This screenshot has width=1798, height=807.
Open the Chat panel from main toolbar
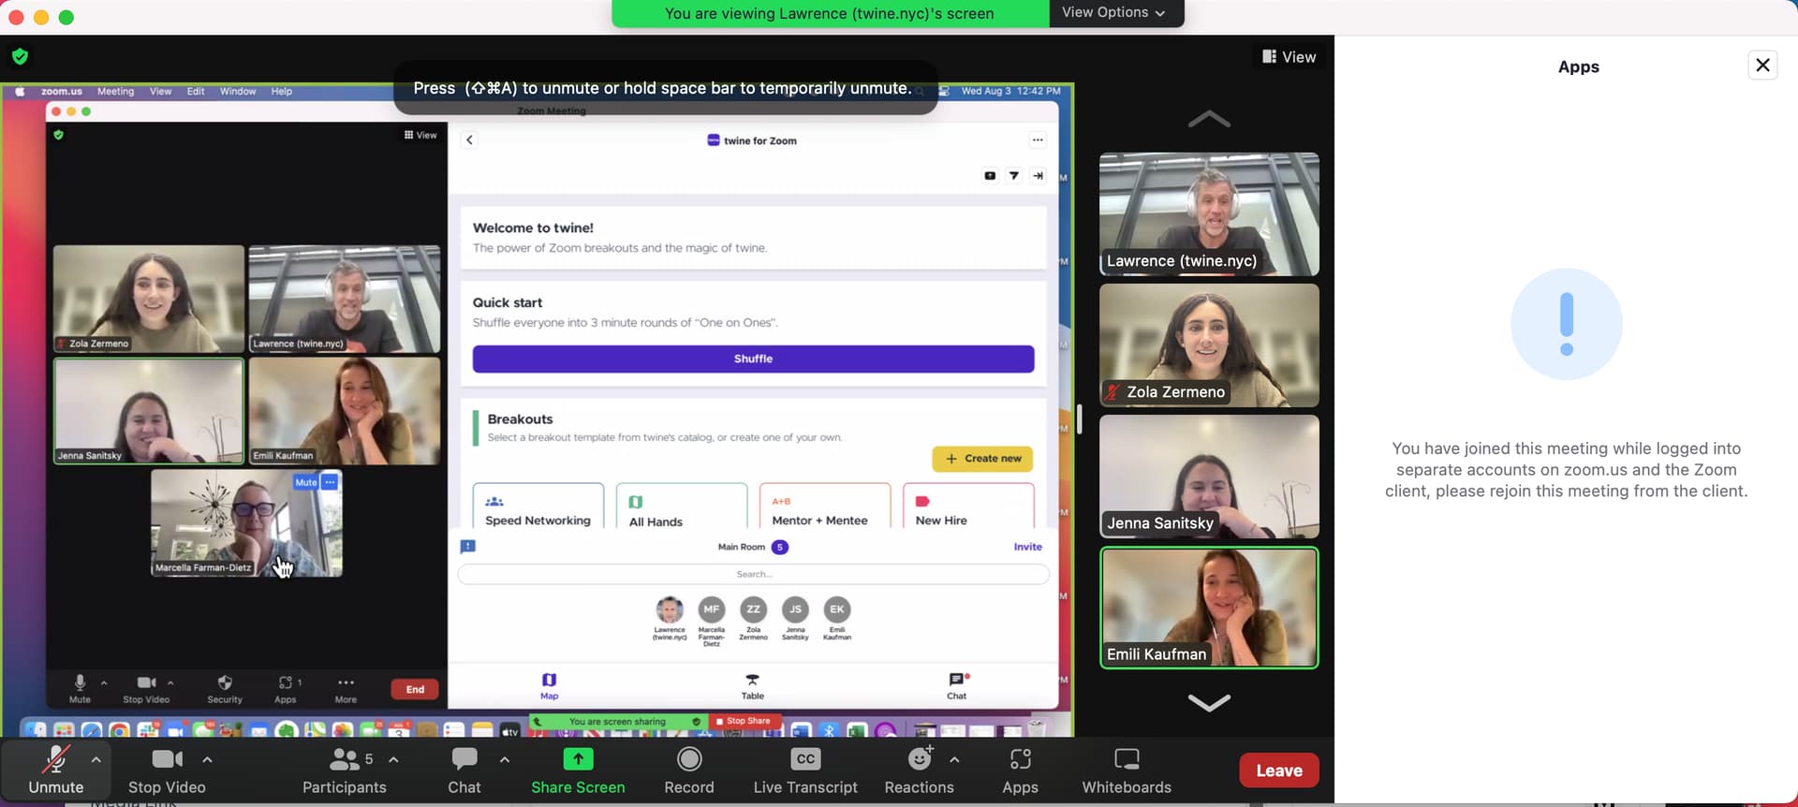click(464, 770)
